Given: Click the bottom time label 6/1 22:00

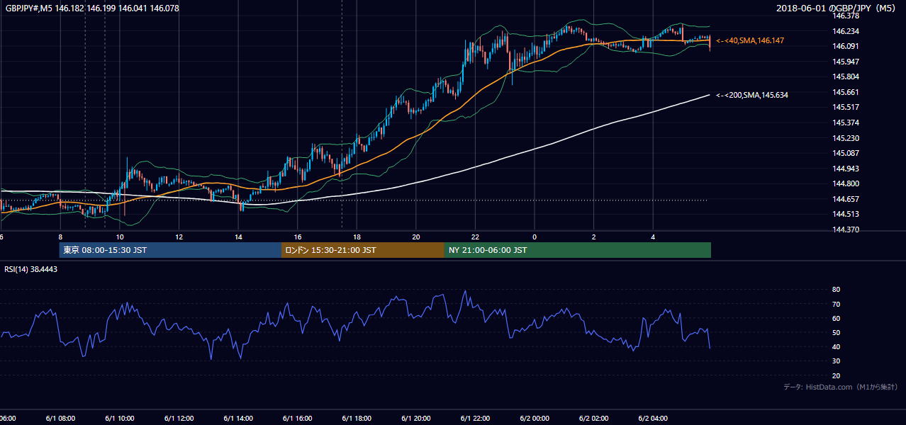Looking at the screenshot, I should (x=476, y=419).
